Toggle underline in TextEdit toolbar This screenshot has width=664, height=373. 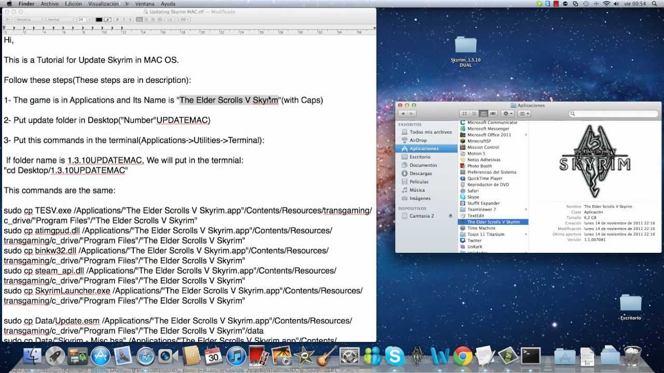(131, 20)
